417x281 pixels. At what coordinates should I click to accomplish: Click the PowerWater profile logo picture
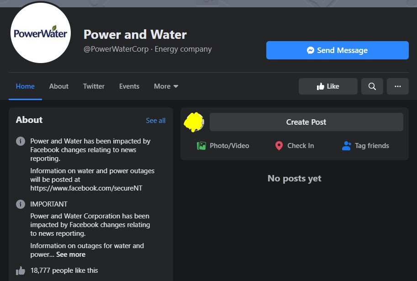(x=41, y=33)
